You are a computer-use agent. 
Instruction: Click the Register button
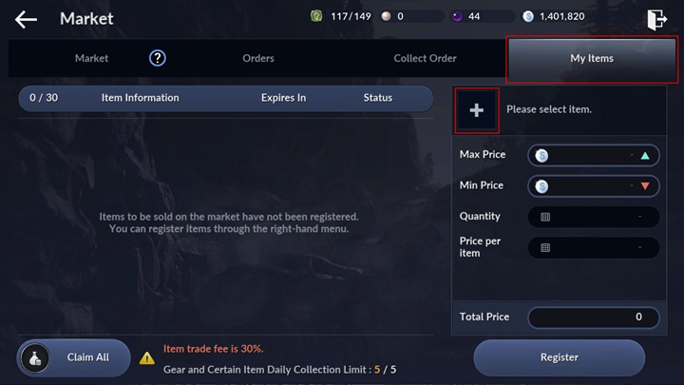559,357
